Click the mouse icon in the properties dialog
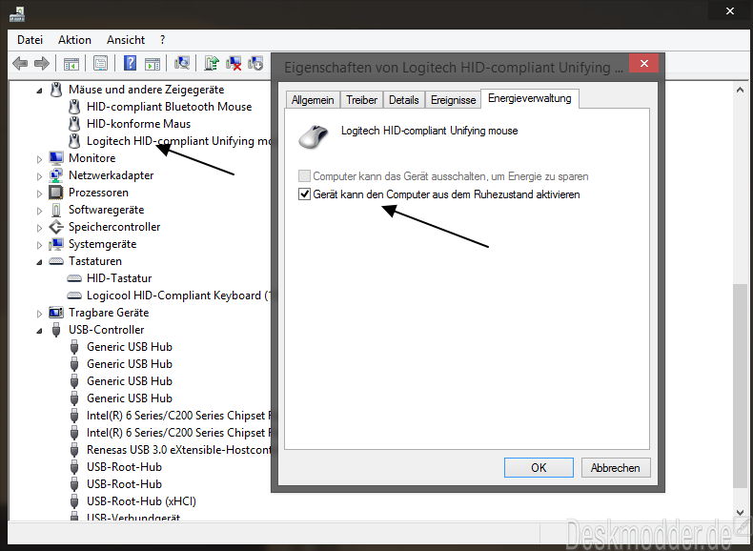The height and width of the screenshot is (551, 753). [313, 136]
